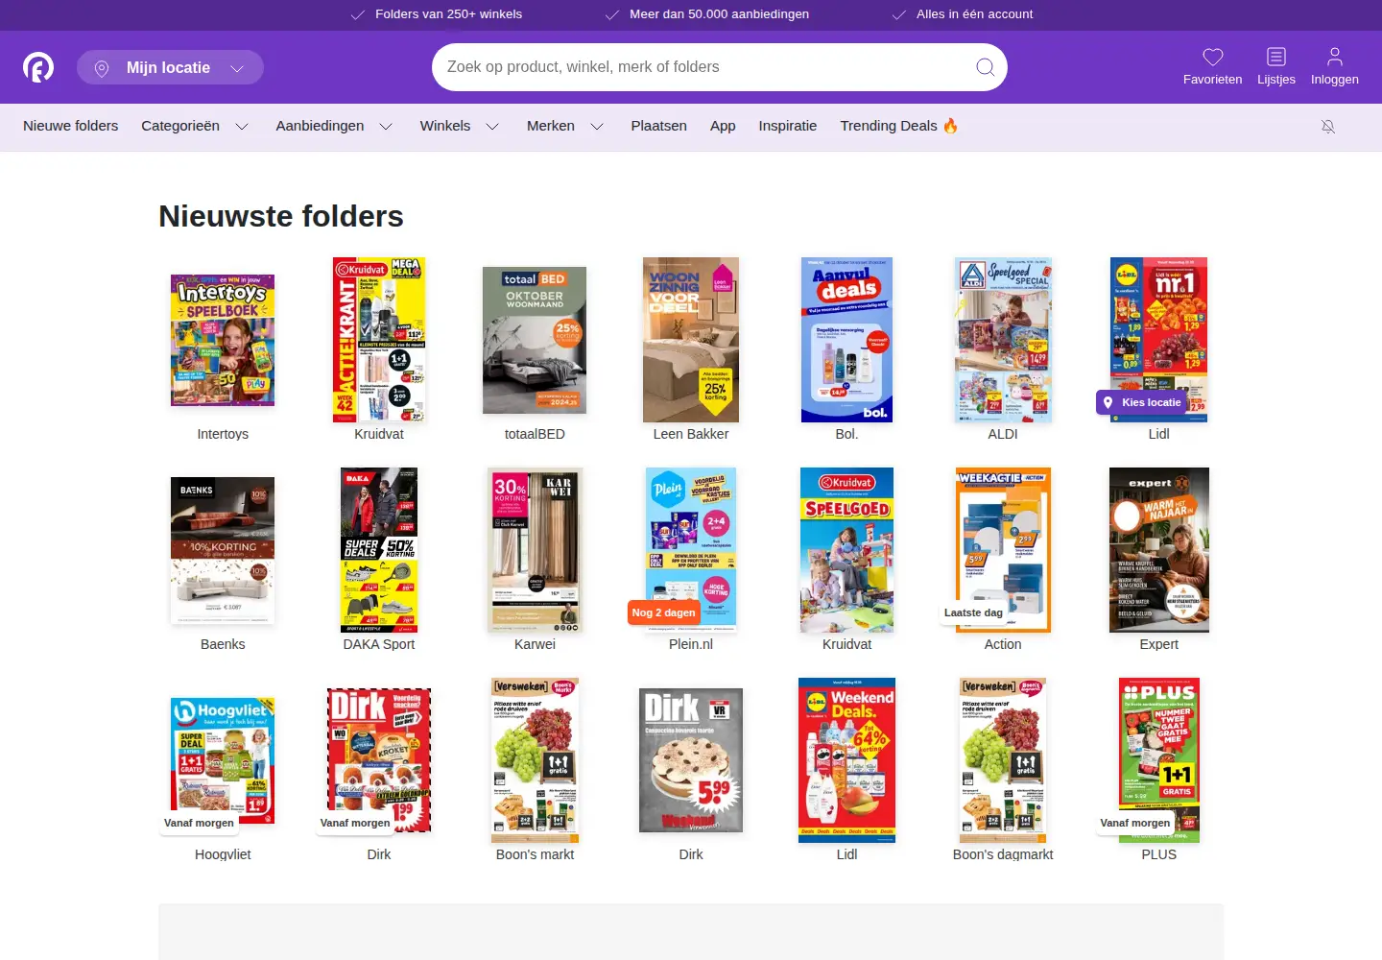The width and height of the screenshot is (1382, 960).
Task: Open the Boon's dagmarkt folder
Action: point(1003,760)
